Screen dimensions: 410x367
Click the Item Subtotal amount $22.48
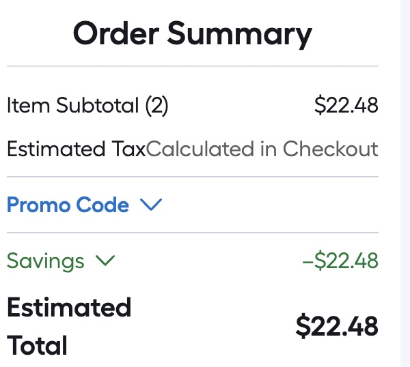pyautogui.click(x=346, y=106)
